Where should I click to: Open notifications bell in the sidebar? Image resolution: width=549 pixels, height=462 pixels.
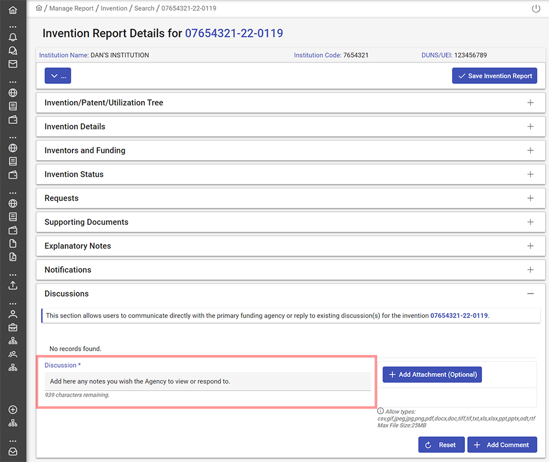point(13,37)
